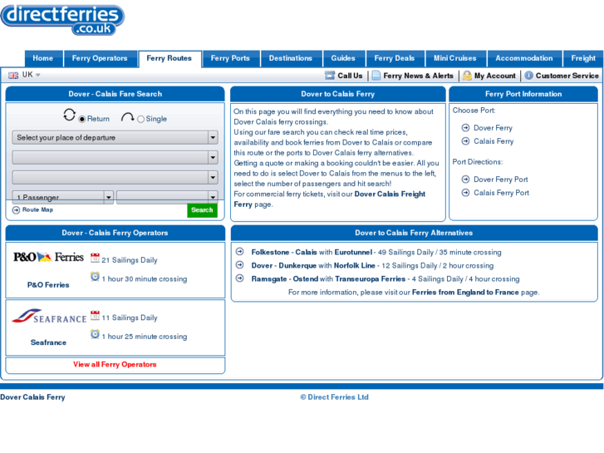Image resolution: width=604 pixels, height=453 pixels.
Task: Click the directferries.co.uk logo
Action: pyautogui.click(x=62, y=20)
